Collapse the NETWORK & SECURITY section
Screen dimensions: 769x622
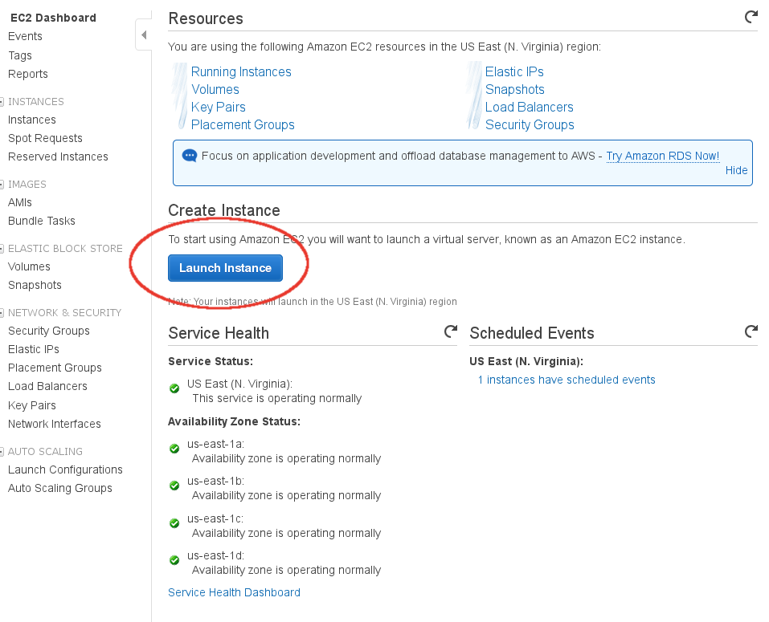(2, 313)
